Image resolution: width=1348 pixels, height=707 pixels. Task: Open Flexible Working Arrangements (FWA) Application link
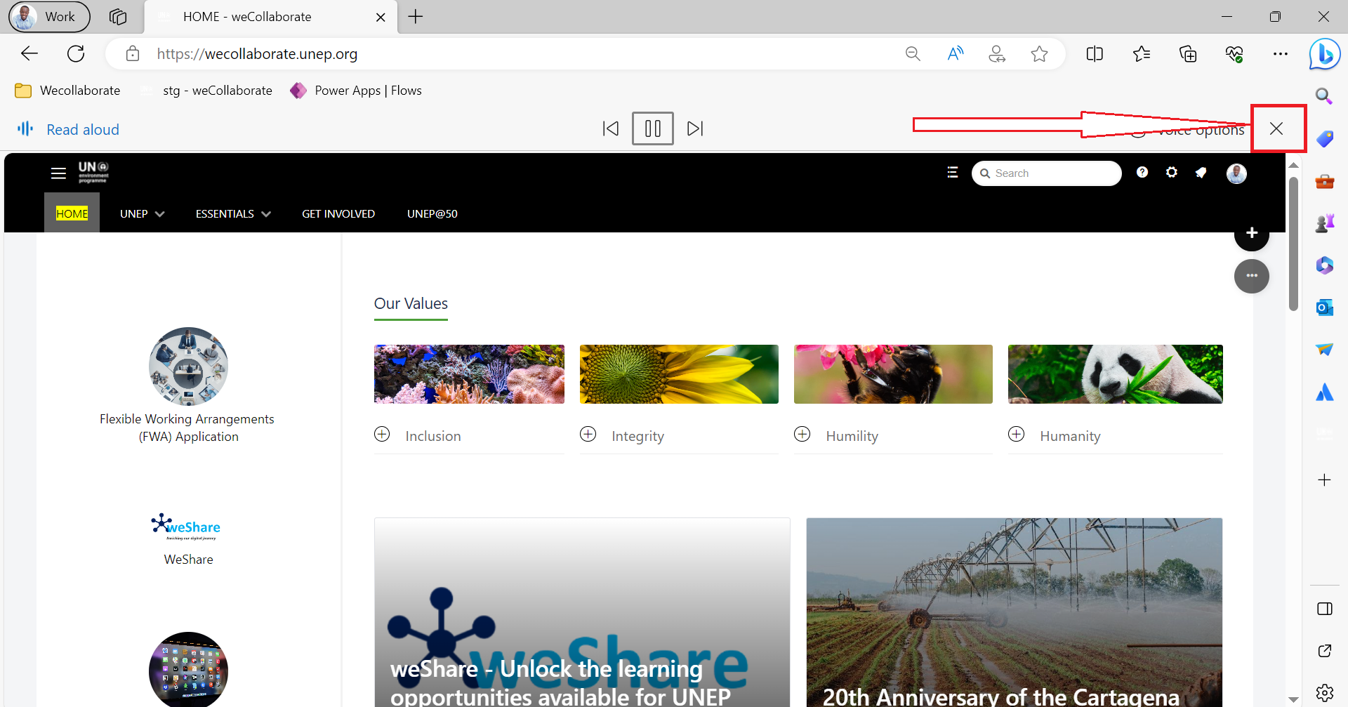coord(187,428)
